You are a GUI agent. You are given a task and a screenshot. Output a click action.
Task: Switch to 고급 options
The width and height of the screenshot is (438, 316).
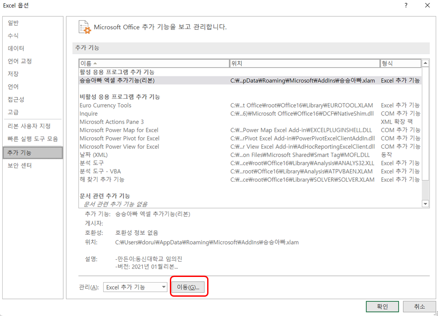pos(32,112)
